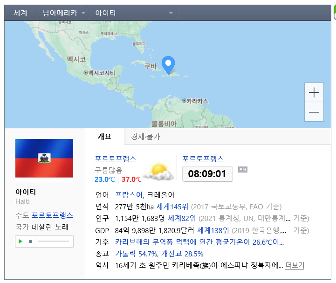Screen dimensions: 336x283
Task: Click 더보기 to expand history text
Action: pos(295,265)
